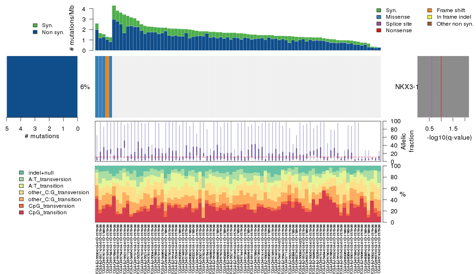Click the other_C:G_transversion legend swatch
Screen dimensions: 476x274
(21, 192)
